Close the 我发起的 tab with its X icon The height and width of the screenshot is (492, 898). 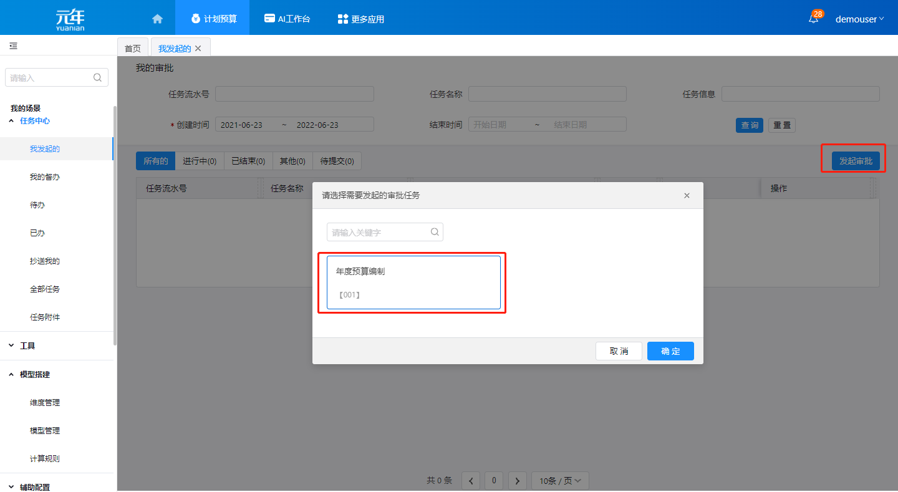click(x=198, y=49)
